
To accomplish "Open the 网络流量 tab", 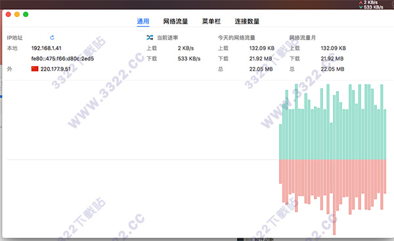I will pos(175,22).
